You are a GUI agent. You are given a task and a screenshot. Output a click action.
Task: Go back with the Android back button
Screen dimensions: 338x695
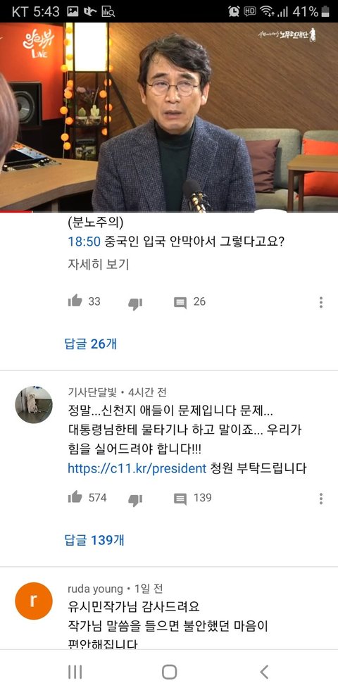tap(263, 672)
